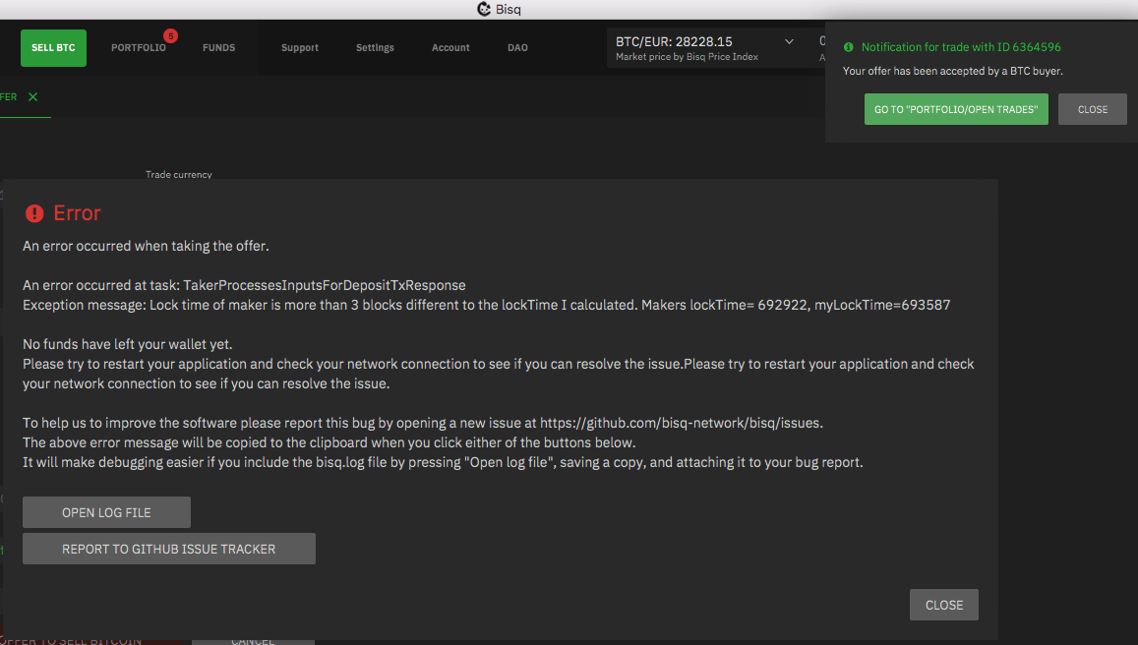This screenshot has height=645, width=1138.
Task: Click the BTC/EUR 28228.15 price text
Action: [x=674, y=41]
